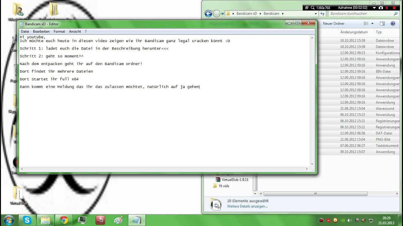
Task: Sort by 'Typ' column header
Action: [379, 32]
